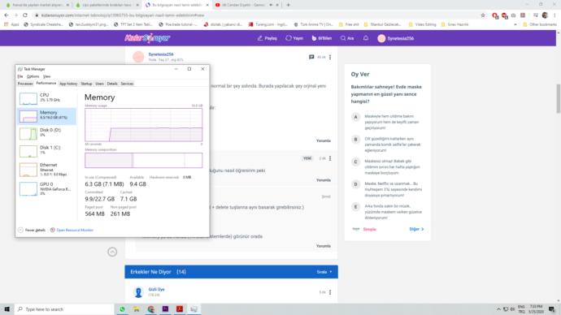Open File Explorer from the taskbar
The image size is (561, 315).
(x=137, y=309)
